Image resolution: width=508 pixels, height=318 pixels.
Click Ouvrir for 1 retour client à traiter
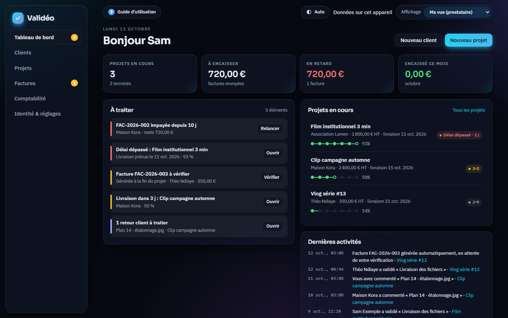tap(273, 226)
